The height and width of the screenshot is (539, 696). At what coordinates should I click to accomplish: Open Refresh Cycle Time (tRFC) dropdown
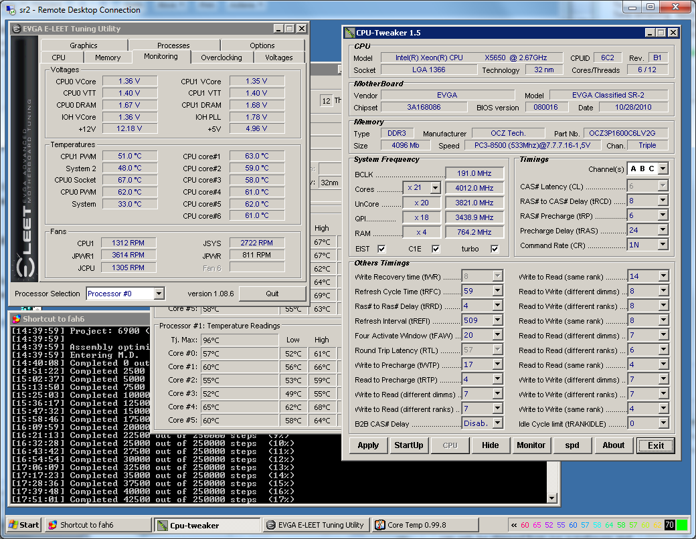coord(498,291)
